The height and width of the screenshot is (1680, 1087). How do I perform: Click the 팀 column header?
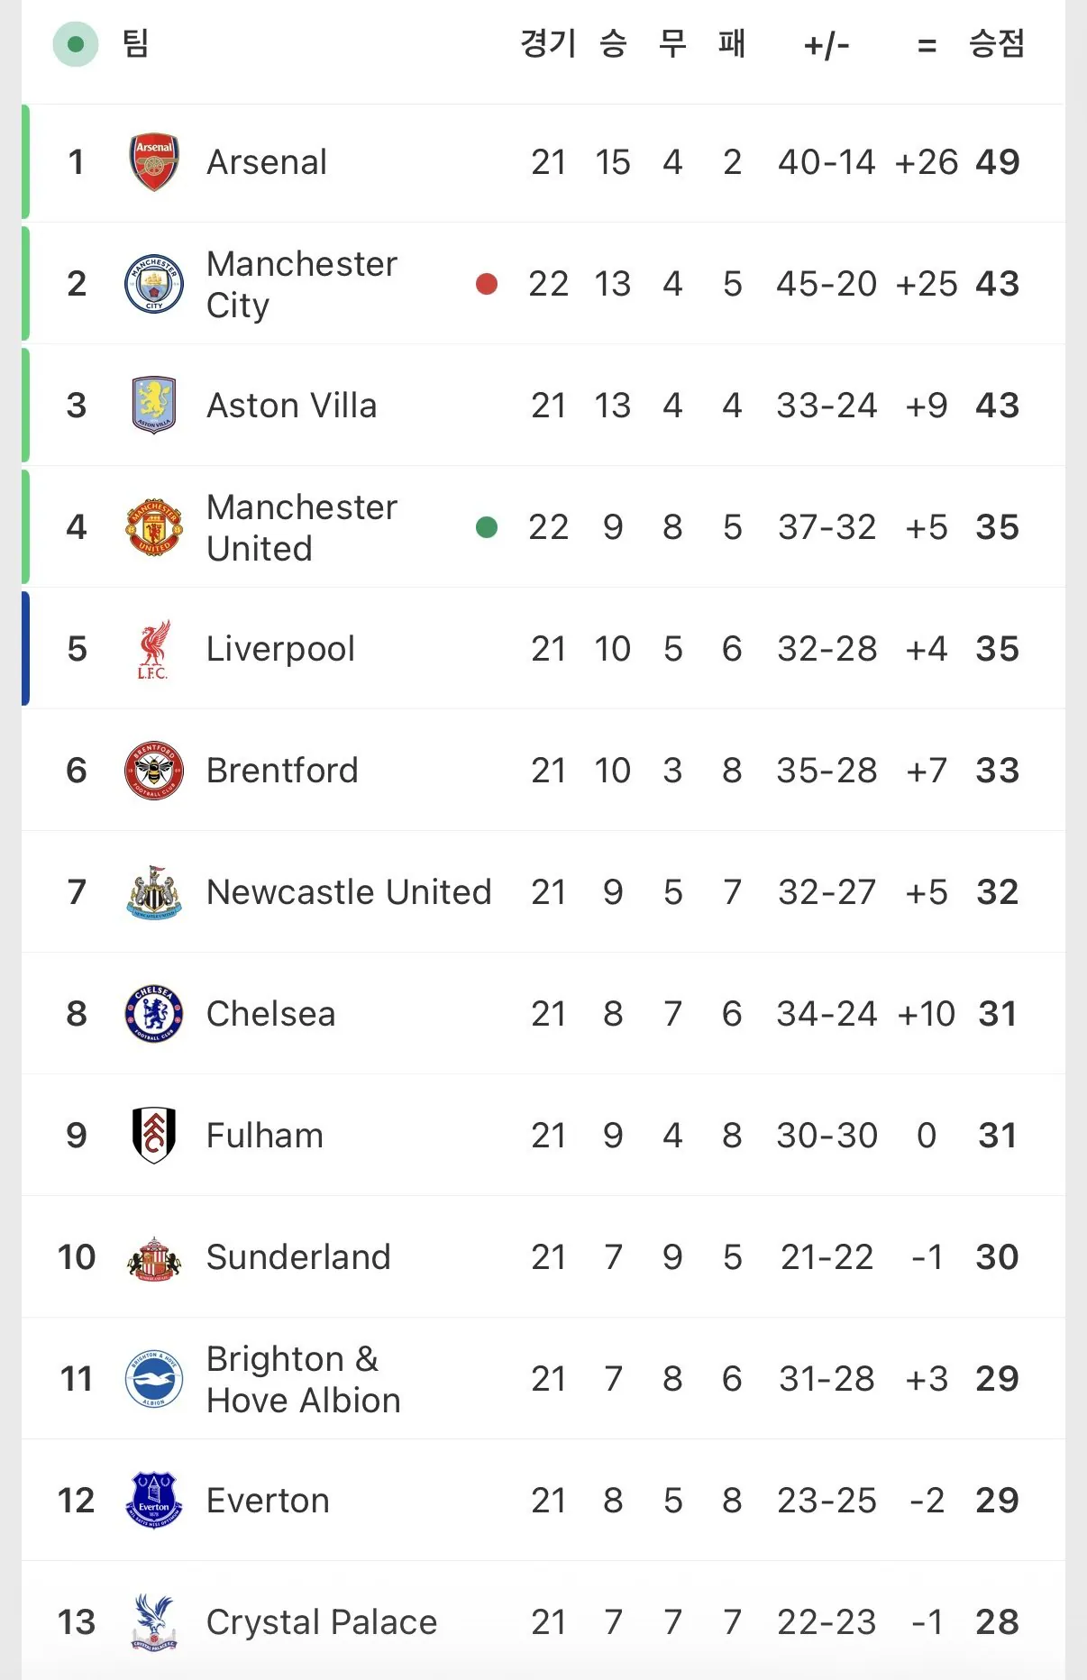(136, 43)
